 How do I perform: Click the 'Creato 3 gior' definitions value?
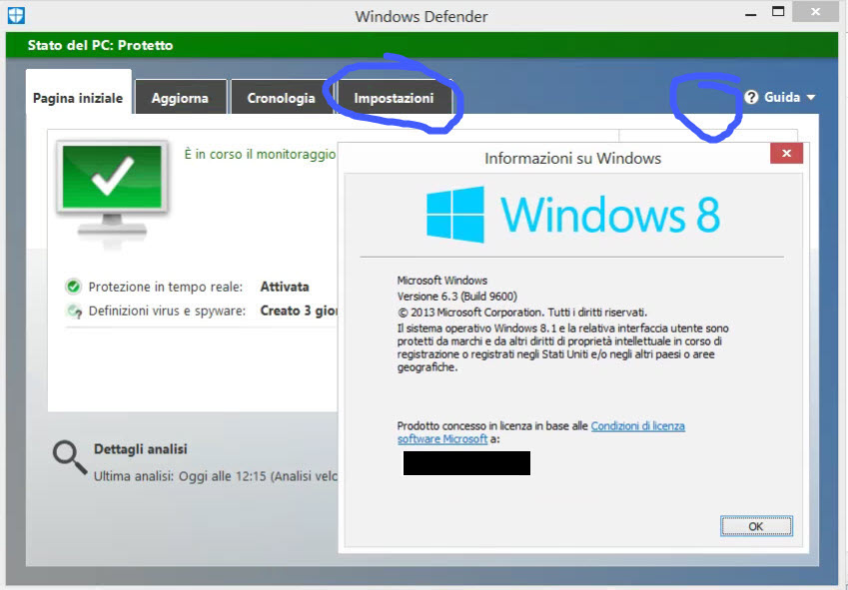299,311
